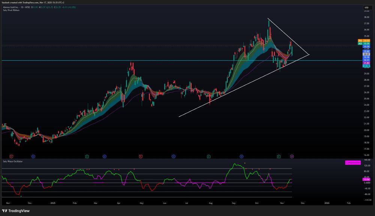Viewport: 375px width, 216px height.
Task: Select the Saty Phase Oscillator legend
Action: (x=13, y=162)
